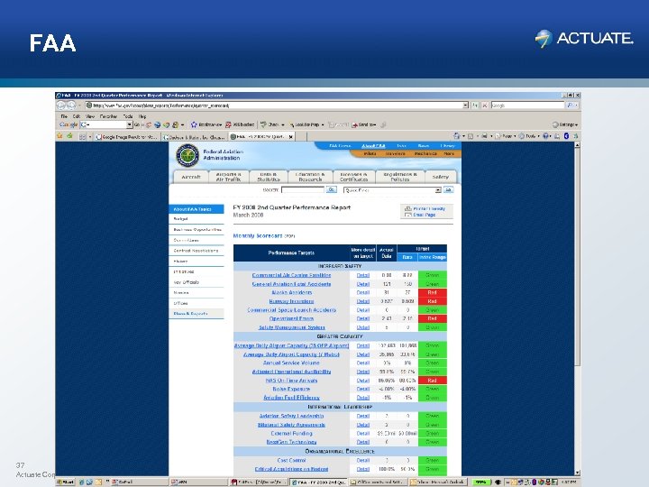This screenshot has height=487, width=649.
Task: Click the refresh page icon
Action: (476, 106)
